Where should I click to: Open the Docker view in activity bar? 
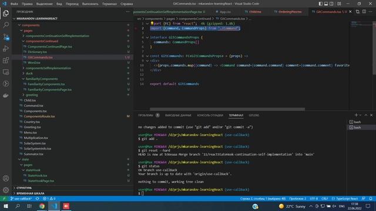click(x=6, y=96)
